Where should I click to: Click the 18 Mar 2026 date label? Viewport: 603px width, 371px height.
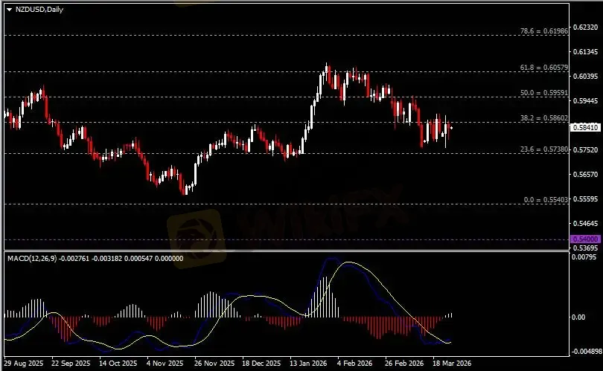pos(452,363)
